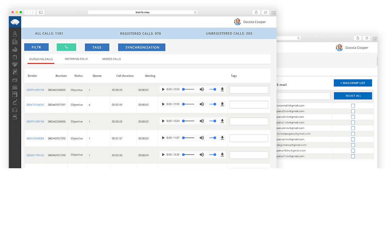Click the brain logo in the sidebar

click(x=15, y=22)
